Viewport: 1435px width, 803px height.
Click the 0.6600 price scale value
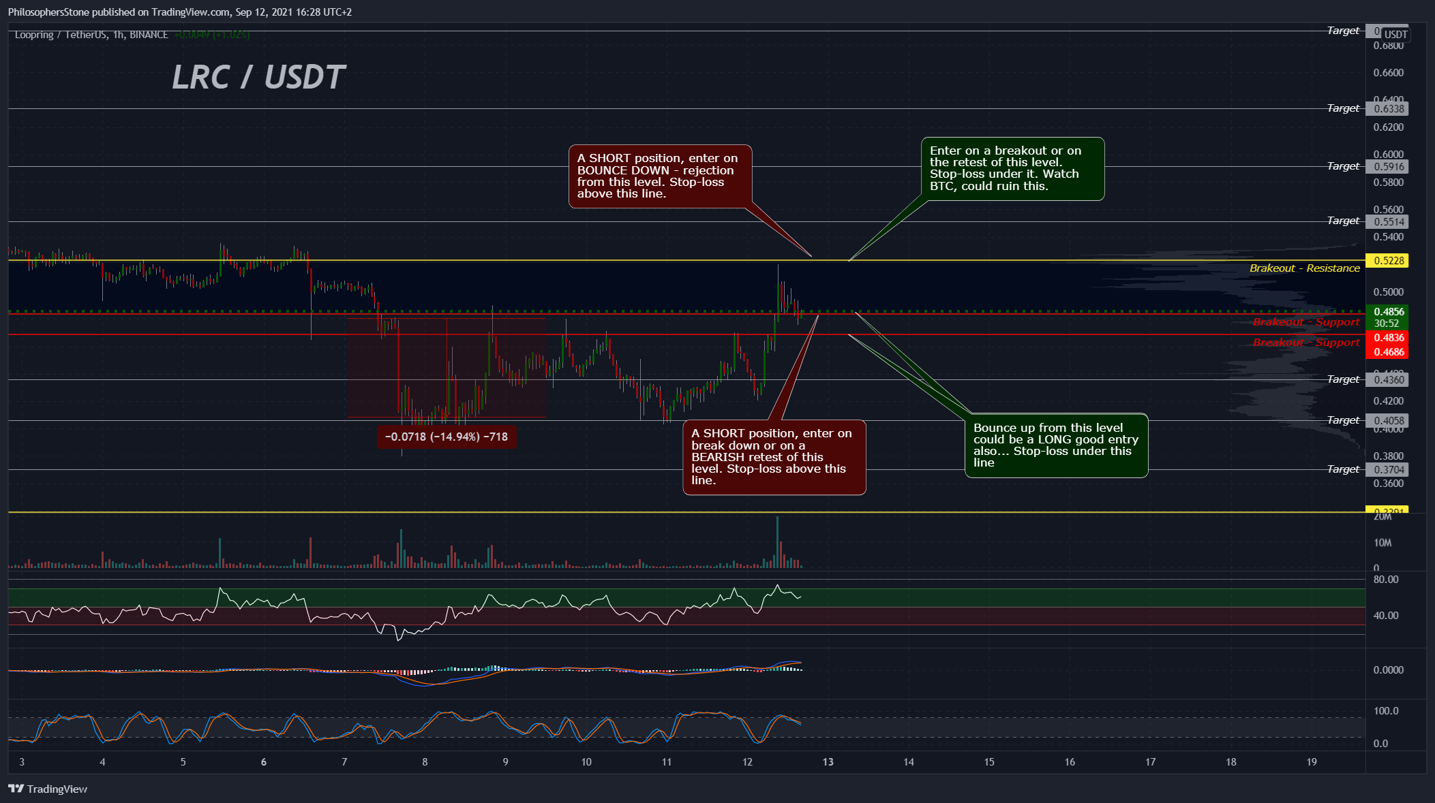click(1389, 73)
